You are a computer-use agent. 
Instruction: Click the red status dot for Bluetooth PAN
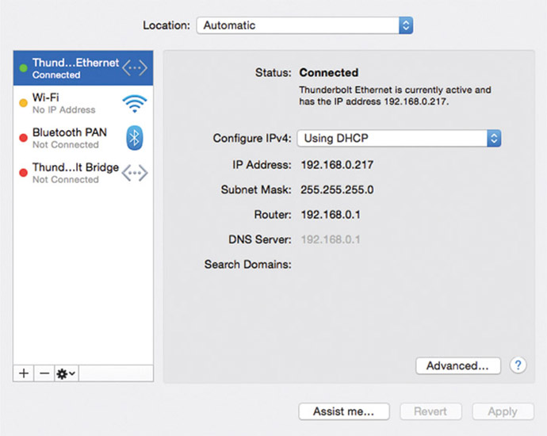tap(23, 138)
